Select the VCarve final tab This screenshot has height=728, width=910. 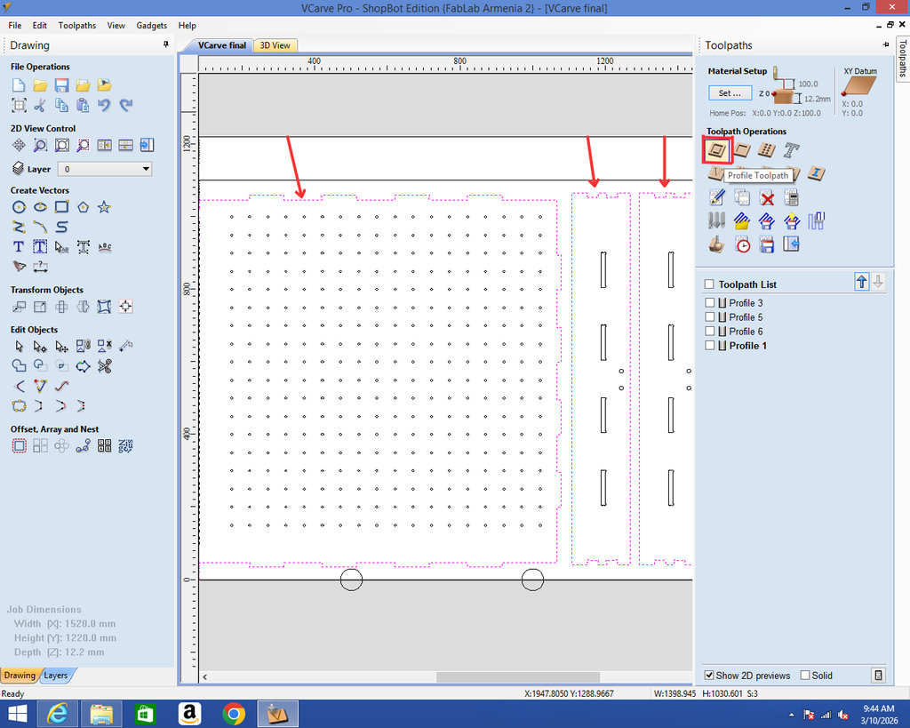pos(221,45)
